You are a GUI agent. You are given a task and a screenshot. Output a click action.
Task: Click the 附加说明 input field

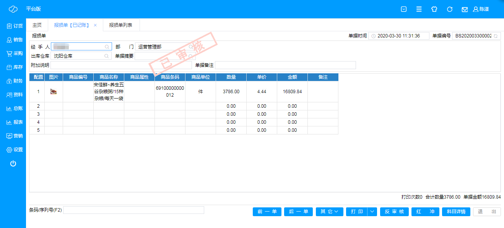point(121,65)
